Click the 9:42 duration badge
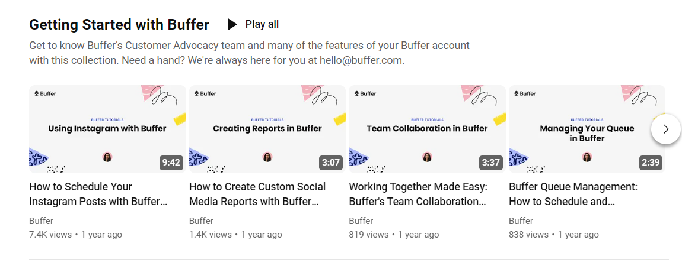Image resolution: width=682 pixels, height=266 pixels. (x=171, y=163)
